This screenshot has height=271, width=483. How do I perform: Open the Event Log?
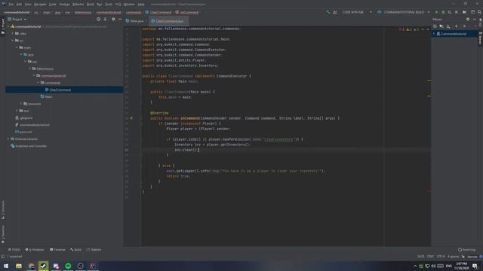pos(466,249)
